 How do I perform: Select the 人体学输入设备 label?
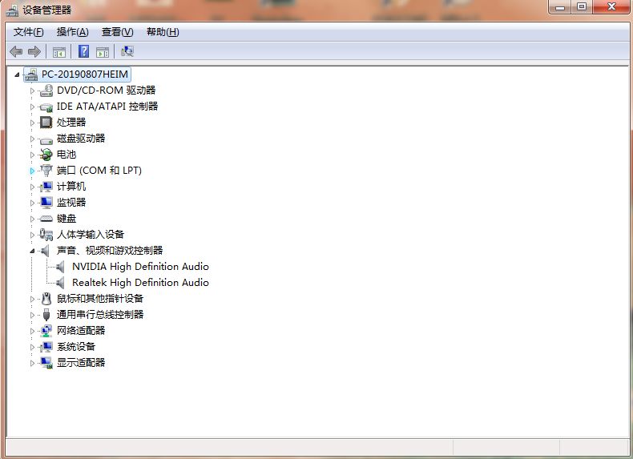coord(90,235)
